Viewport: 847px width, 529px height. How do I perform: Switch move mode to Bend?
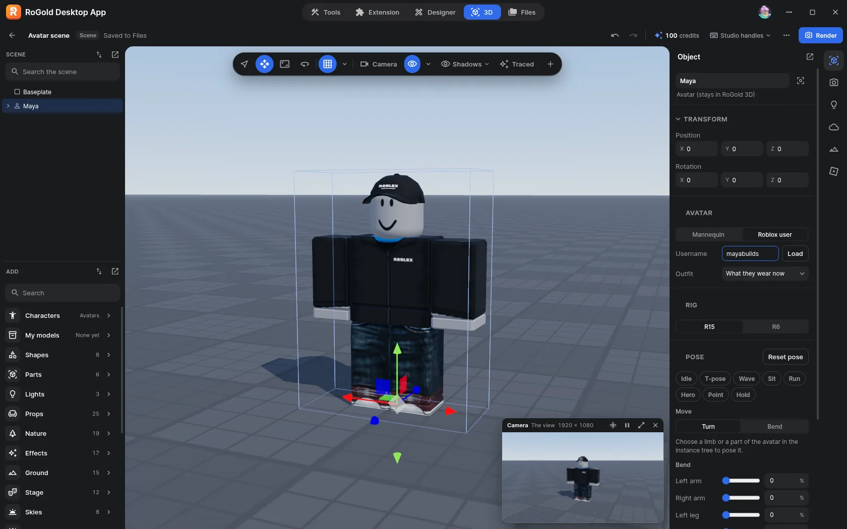[x=775, y=426]
